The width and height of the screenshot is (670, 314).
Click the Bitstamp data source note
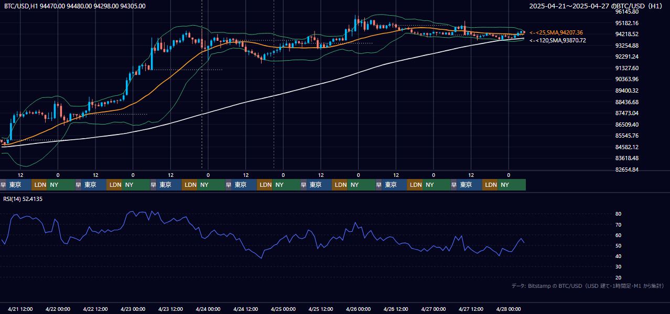click(x=588, y=286)
